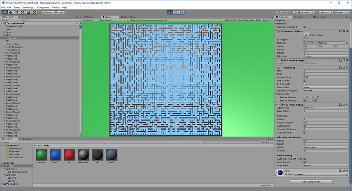
Task: Open Capsule Collider preset icon
Action: (x=344, y=31)
